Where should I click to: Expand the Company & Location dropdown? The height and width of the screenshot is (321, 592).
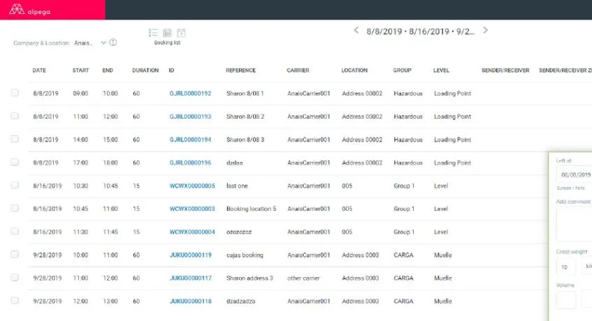(103, 43)
